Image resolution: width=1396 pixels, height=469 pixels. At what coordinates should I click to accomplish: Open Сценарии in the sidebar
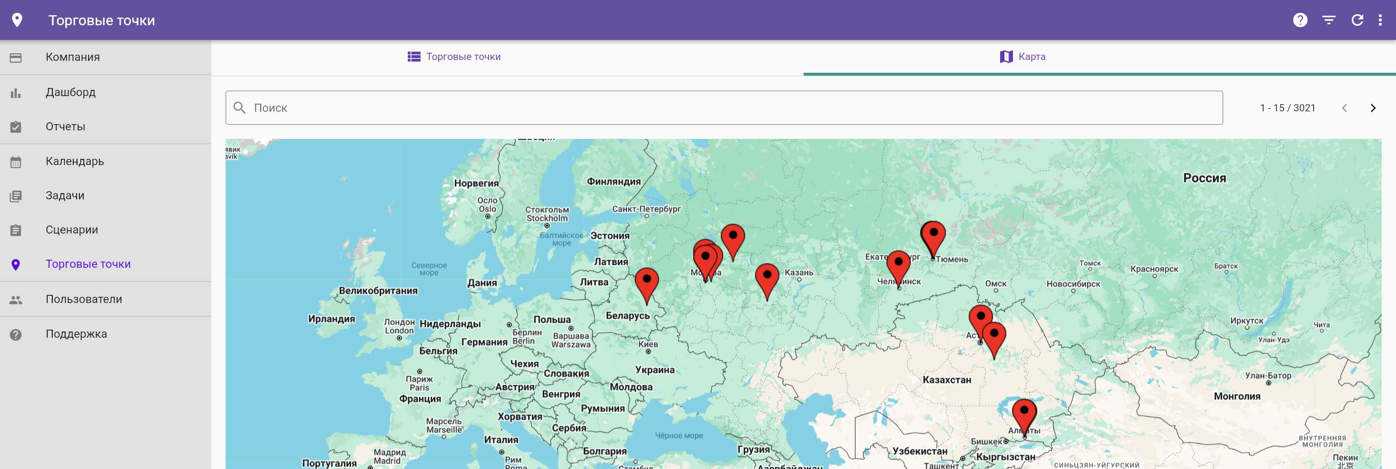click(105, 230)
